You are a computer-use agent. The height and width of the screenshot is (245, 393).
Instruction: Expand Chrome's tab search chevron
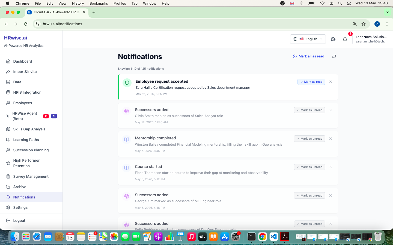(387, 12)
